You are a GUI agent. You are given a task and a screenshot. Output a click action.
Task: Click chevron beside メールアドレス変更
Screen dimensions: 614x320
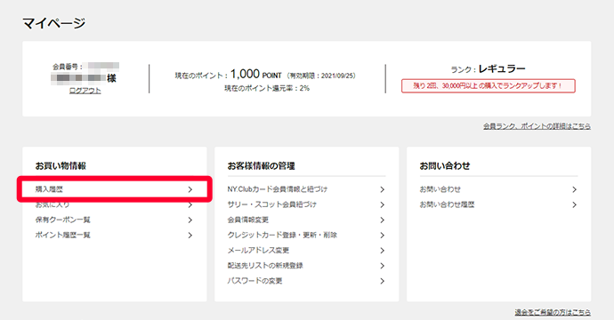click(x=382, y=251)
